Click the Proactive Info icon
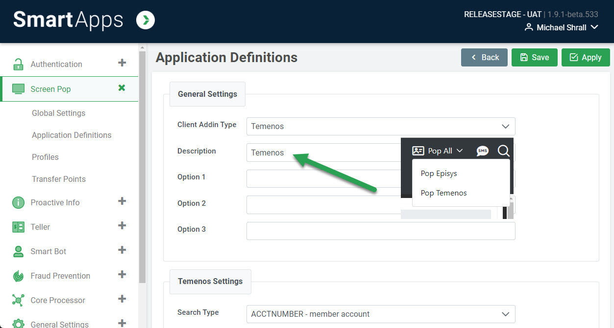This screenshot has width=614, height=328. (18, 202)
